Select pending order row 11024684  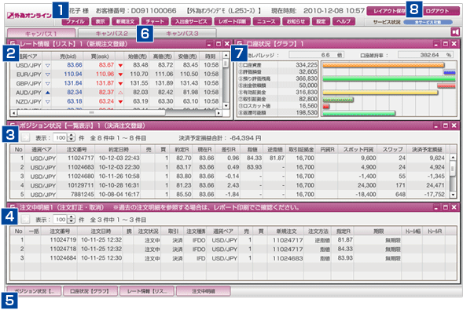pos(233,258)
